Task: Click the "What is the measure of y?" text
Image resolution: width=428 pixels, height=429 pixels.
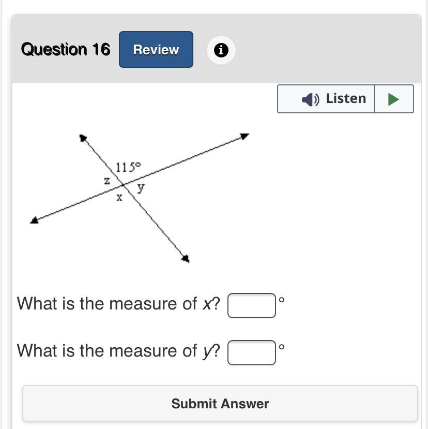Action: coord(118,351)
